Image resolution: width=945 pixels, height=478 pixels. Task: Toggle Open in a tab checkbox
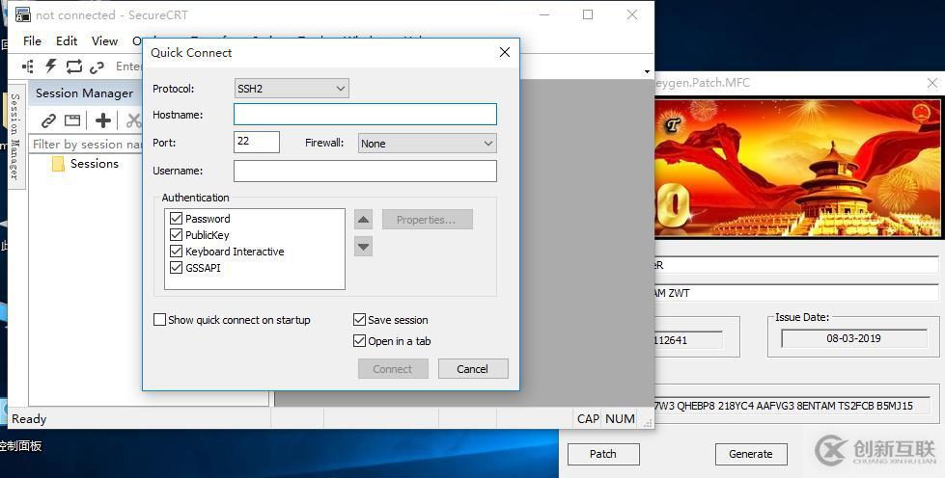(359, 341)
